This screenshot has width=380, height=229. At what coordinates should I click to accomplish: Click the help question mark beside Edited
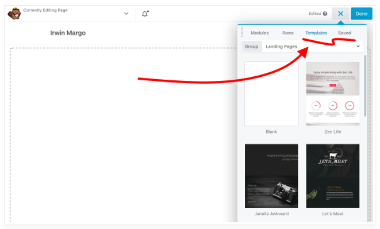pos(325,14)
